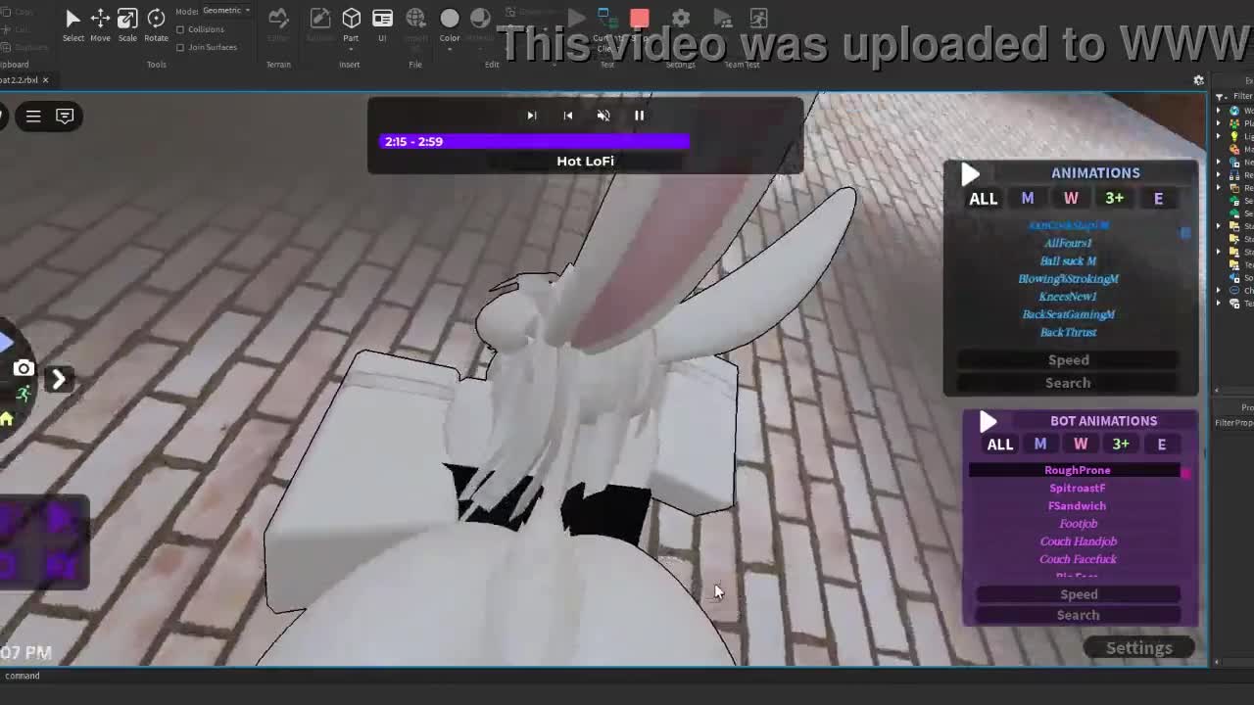Open the hamburger menu icon at top left
This screenshot has width=1254, height=705.
point(33,117)
